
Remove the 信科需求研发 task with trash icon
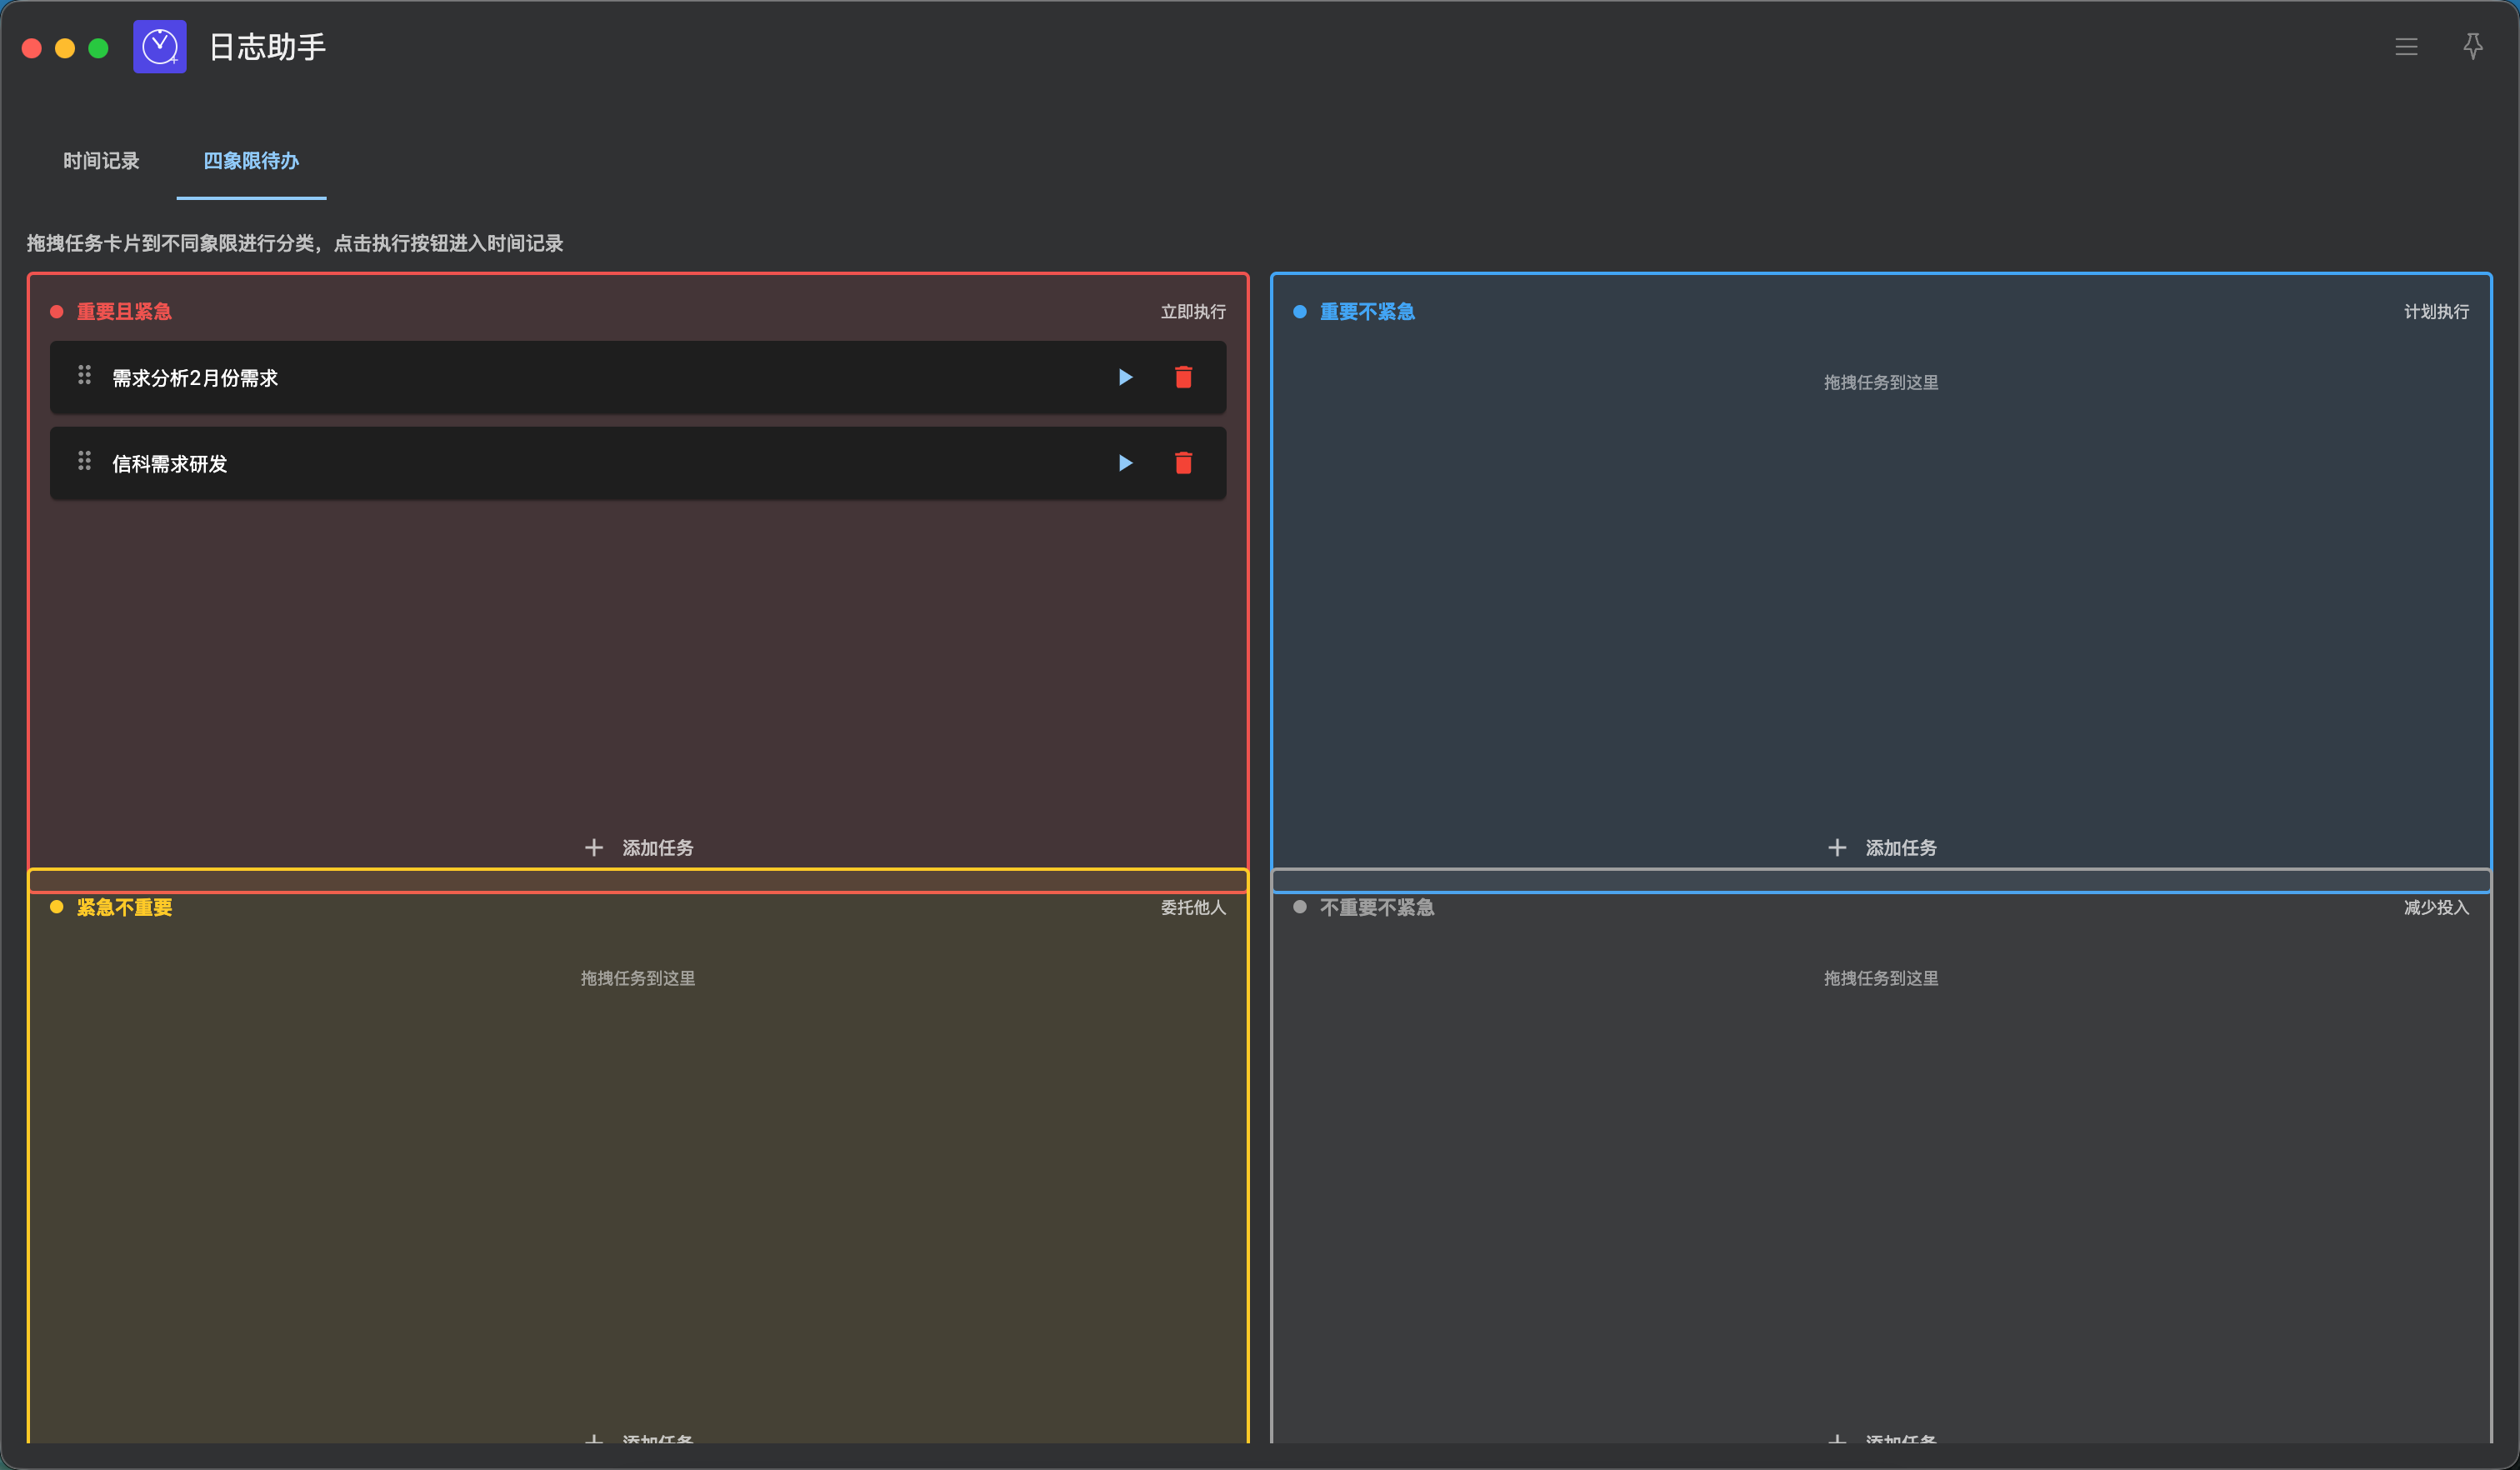[x=1183, y=463]
